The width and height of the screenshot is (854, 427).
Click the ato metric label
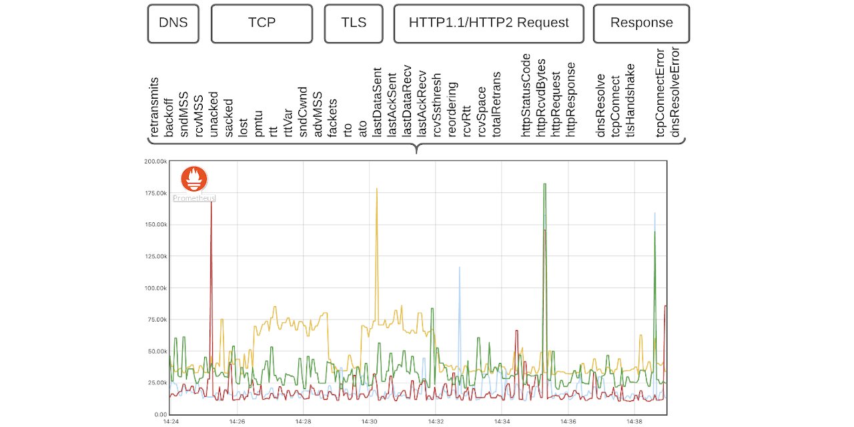point(362,130)
